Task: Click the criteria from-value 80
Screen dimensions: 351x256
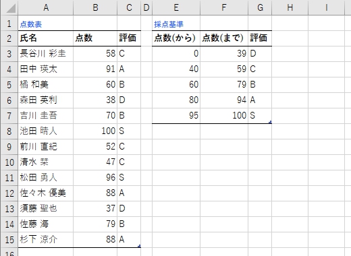Action: click(176, 100)
